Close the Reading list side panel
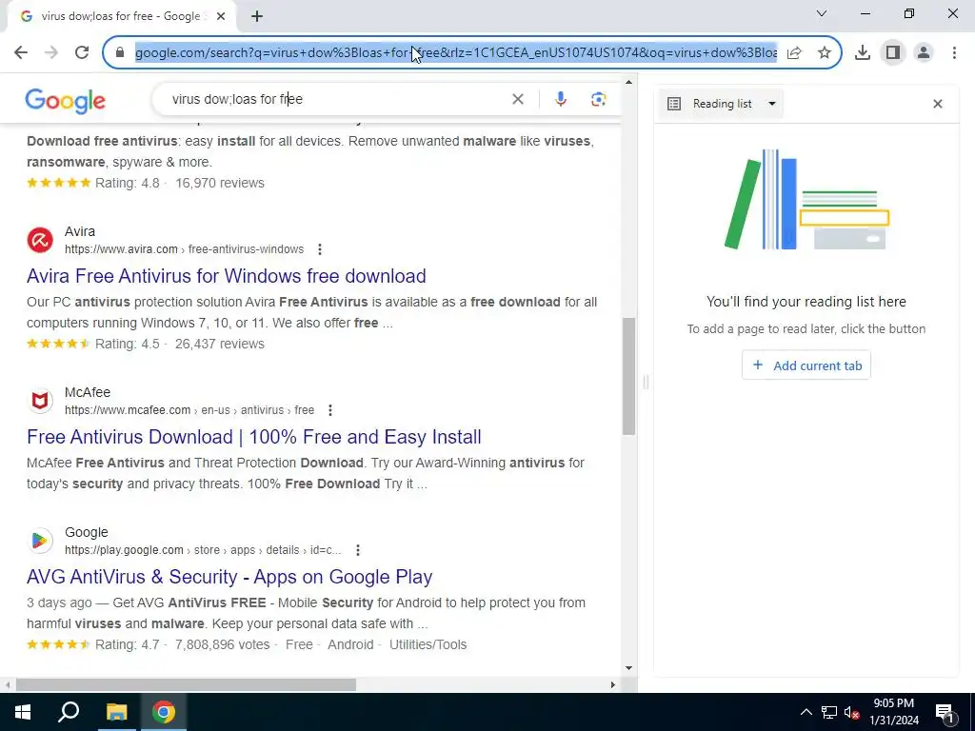The image size is (975, 731). [x=938, y=104]
